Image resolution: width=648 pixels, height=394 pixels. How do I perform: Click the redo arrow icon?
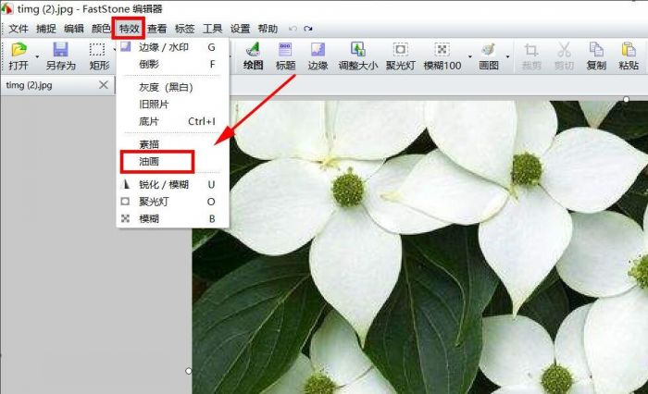[308, 29]
